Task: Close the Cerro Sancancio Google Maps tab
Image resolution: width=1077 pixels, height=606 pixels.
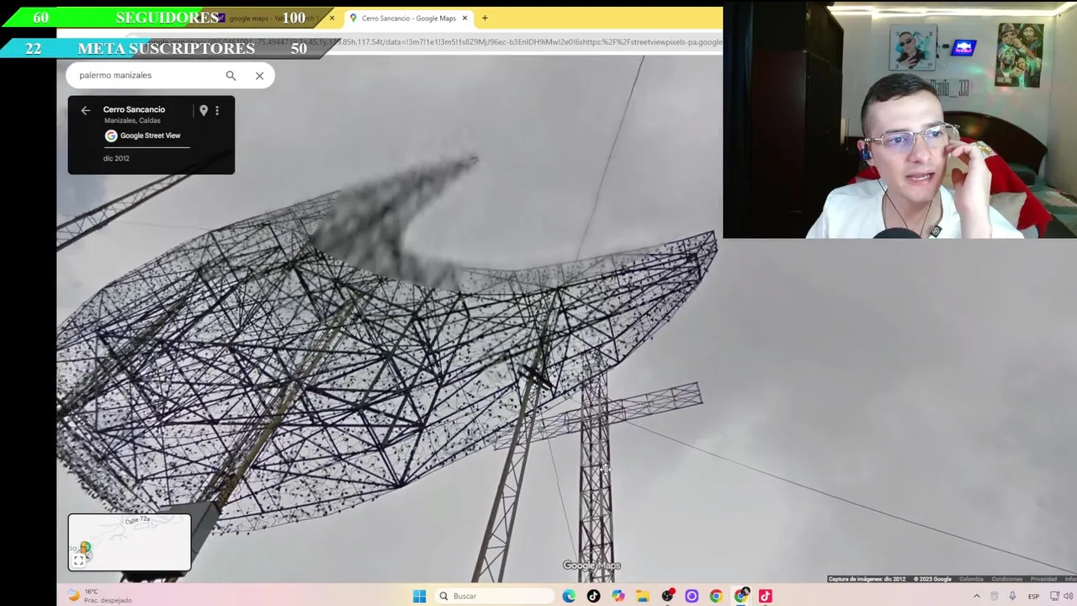Action: pos(464,18)
